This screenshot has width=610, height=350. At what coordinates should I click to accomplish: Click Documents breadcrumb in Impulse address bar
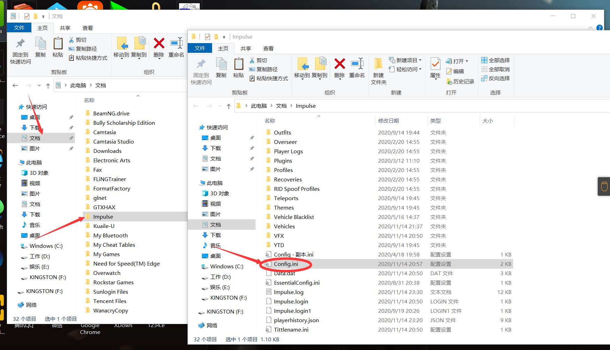pyautogui.click(x=281, y=106)
